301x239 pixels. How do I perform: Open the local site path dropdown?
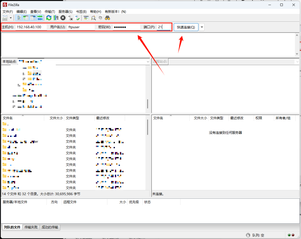148,62
